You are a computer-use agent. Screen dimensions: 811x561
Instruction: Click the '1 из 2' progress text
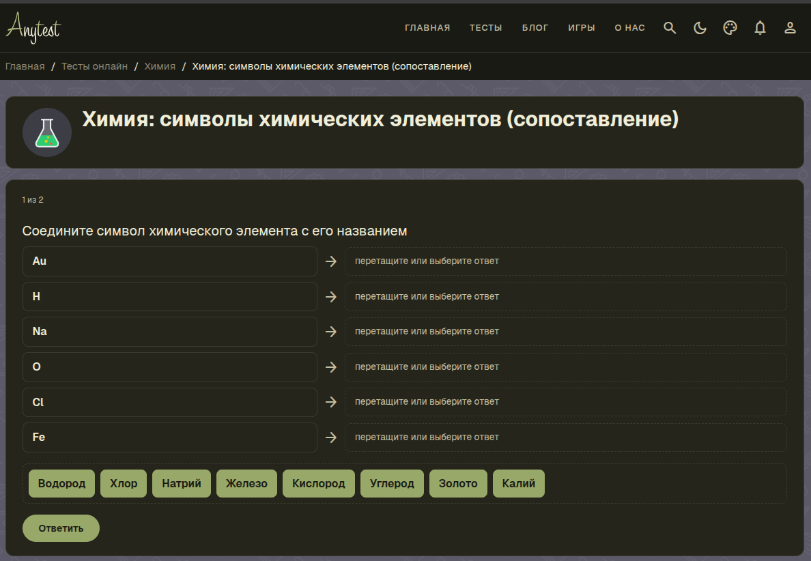tap(33, 199)
